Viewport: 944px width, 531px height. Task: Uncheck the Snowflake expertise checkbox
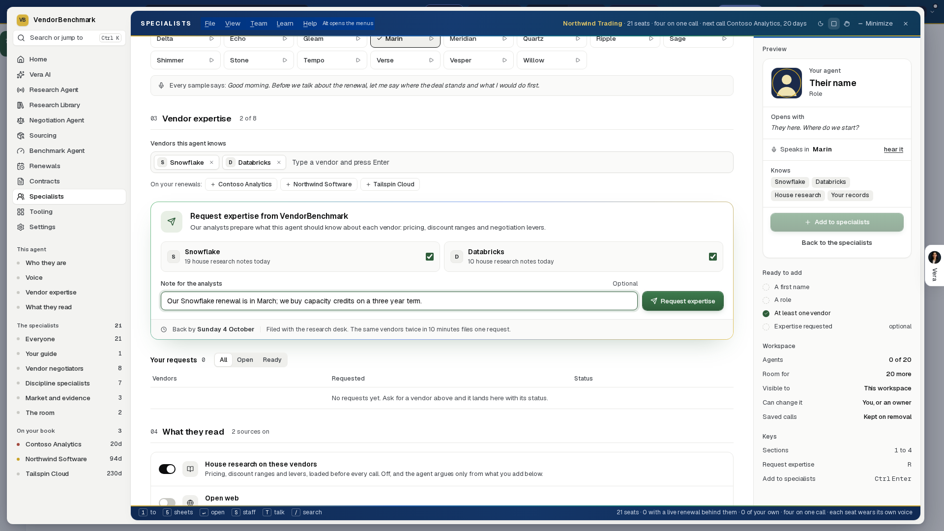[x=430, y=257]
